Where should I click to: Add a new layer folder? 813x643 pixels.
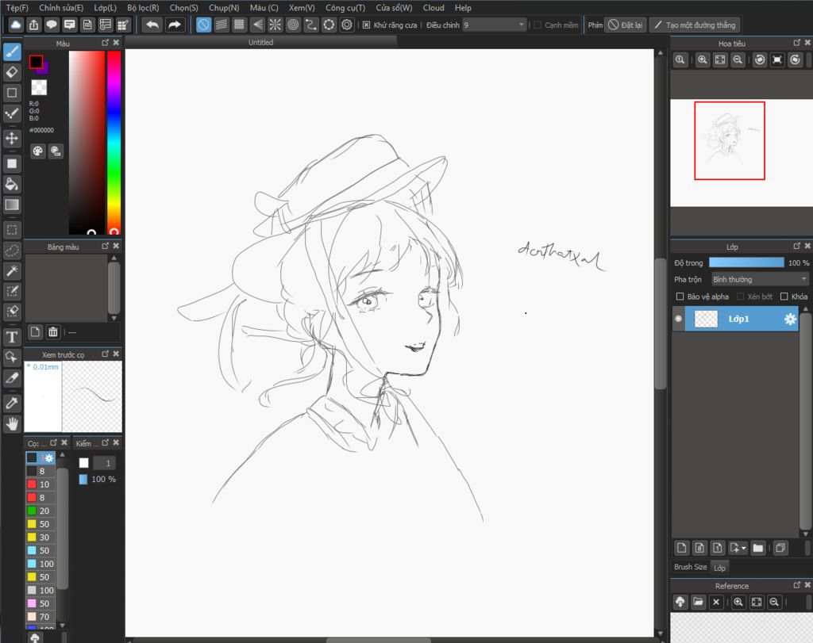point(758,548)
